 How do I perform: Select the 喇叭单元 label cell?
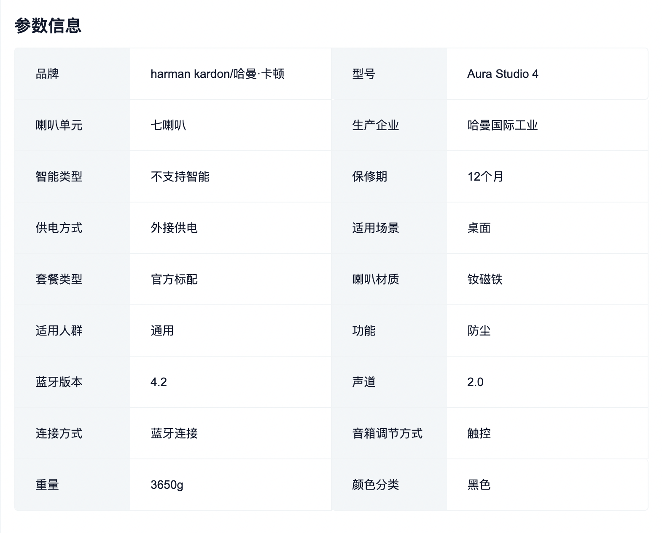(73, 125)
